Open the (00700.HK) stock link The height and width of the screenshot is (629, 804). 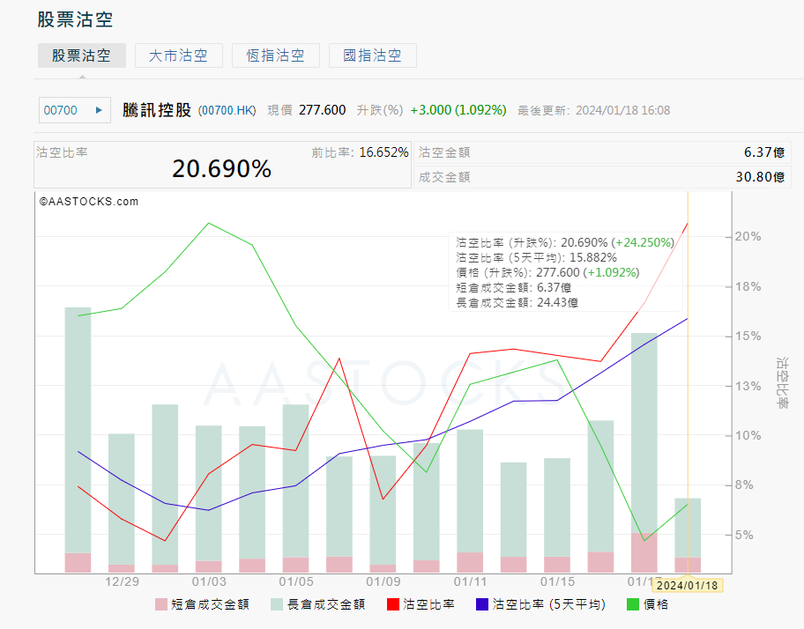(x=227, y=111)
